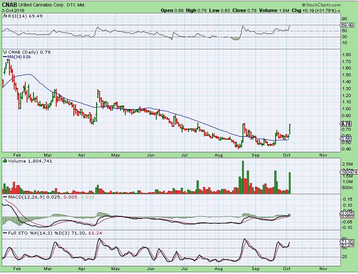Click the Full STO legend line icon
Viewport: 358px width, 274px height.
[x=4, y=233]
